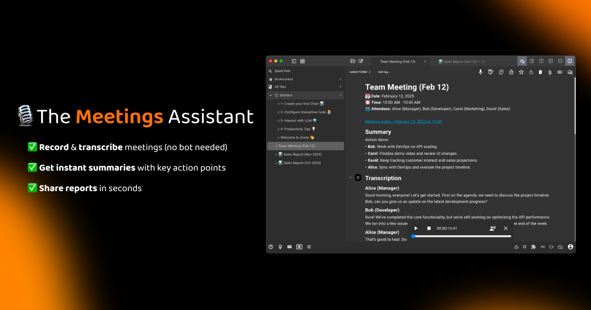Bookmark this note with the star icon

pyautogui.click(x=521, y=72)
